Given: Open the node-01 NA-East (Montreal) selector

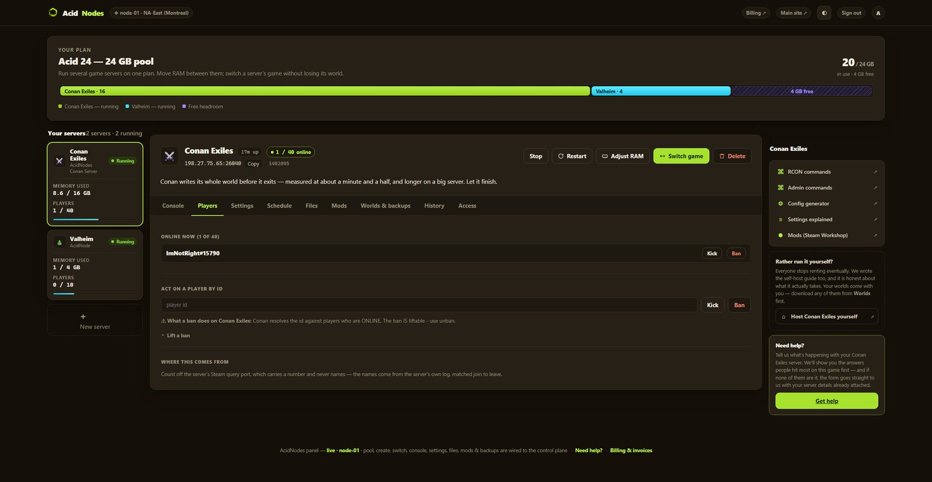Looking at the screenshot, I should point(151,13).
